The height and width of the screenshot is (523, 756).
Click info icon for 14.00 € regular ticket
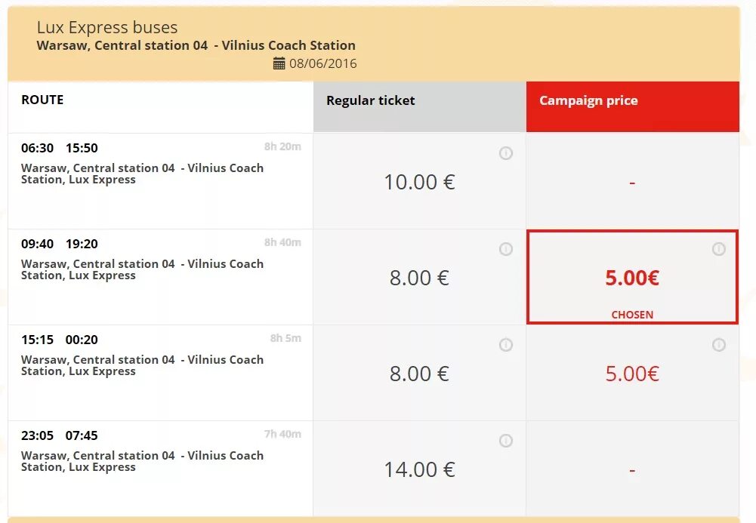pyautogui.click(x=506, y=441)
